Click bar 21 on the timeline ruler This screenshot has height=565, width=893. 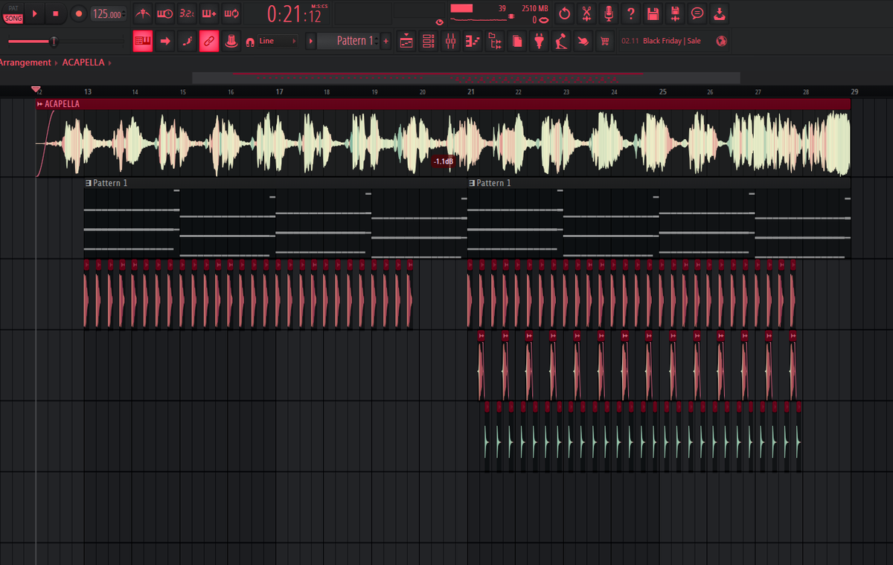470,91
